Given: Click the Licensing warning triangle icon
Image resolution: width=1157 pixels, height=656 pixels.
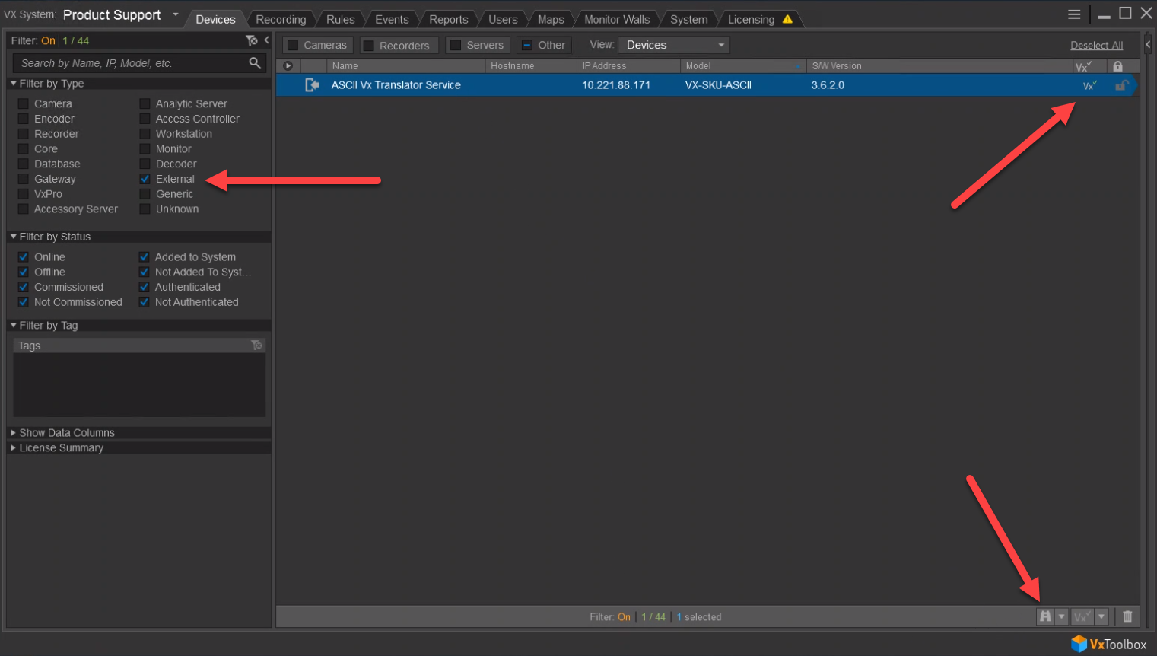Looking at the screenshot, I should 787,19.
